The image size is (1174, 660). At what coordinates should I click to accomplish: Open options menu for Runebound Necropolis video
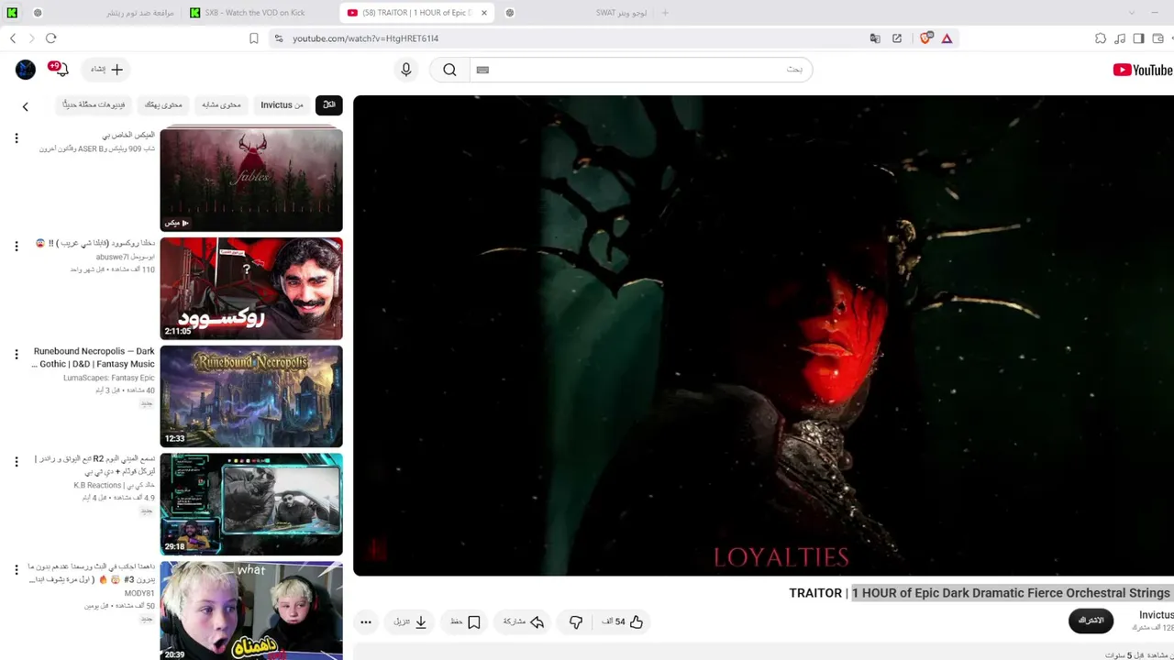[x=16, y=355]
